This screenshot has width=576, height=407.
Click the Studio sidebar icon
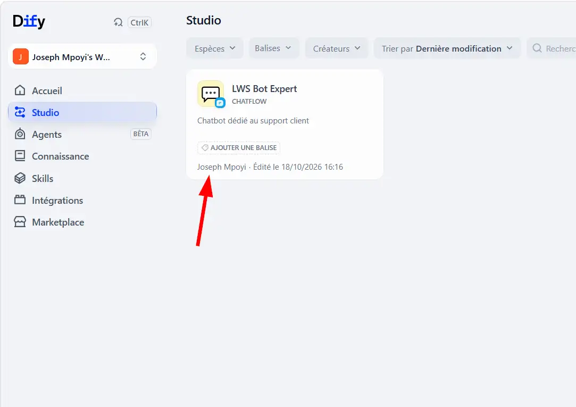pos(20,112)
